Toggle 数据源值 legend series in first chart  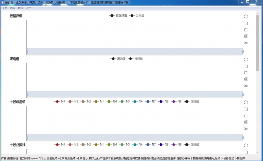[118, 16]
